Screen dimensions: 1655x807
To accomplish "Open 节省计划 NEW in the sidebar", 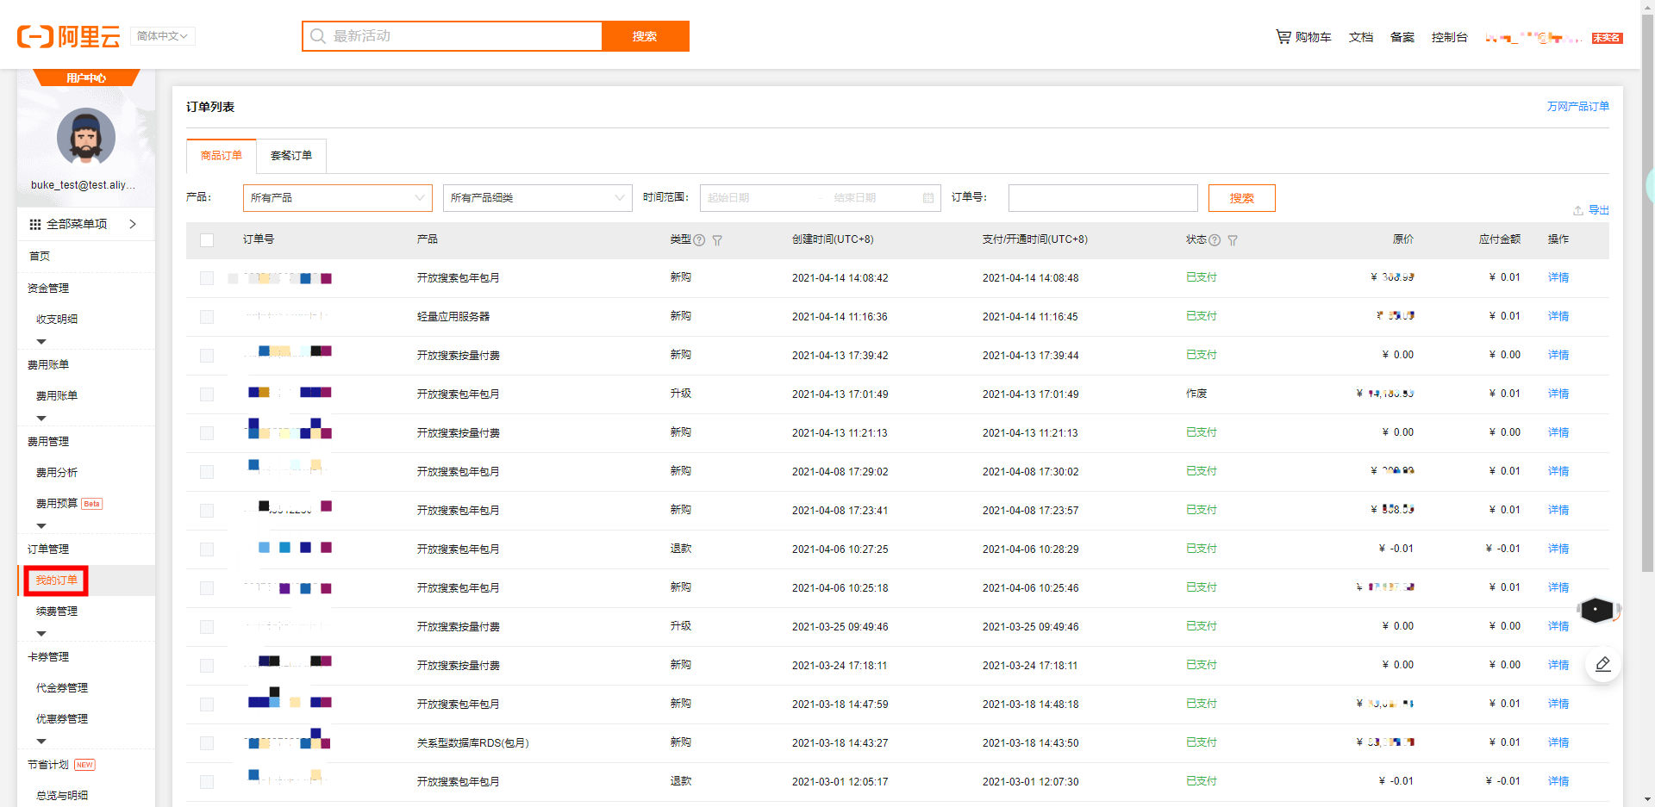I will point(61,765).
